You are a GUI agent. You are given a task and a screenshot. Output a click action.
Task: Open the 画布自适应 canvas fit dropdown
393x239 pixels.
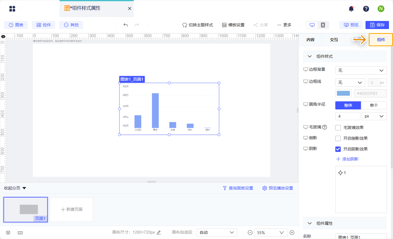tap(217, 232)
